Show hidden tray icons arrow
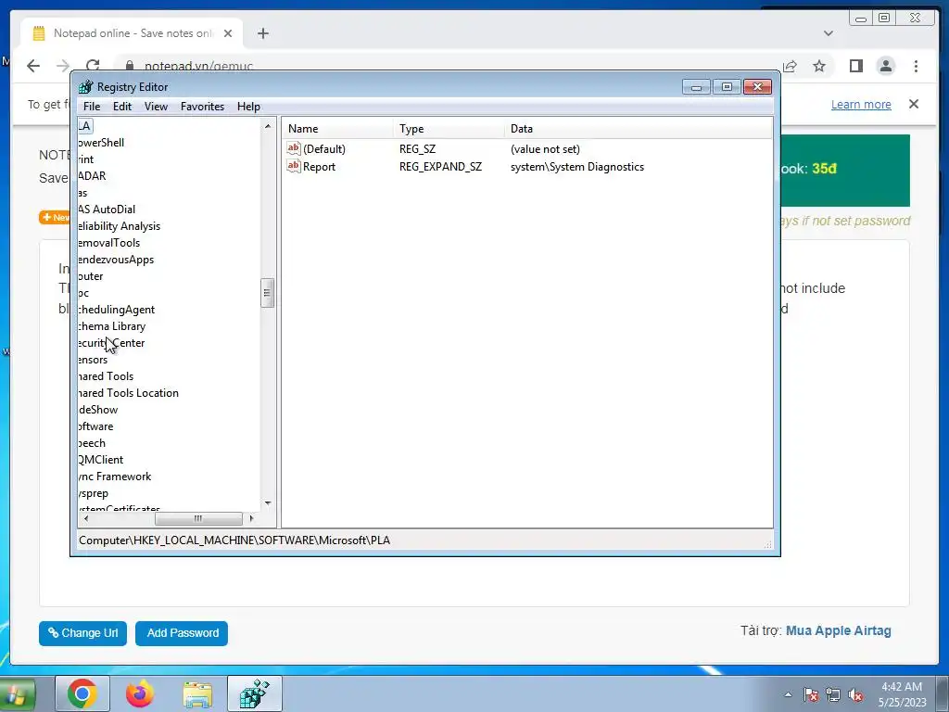949x712 pixels. [x=788, y=694]
